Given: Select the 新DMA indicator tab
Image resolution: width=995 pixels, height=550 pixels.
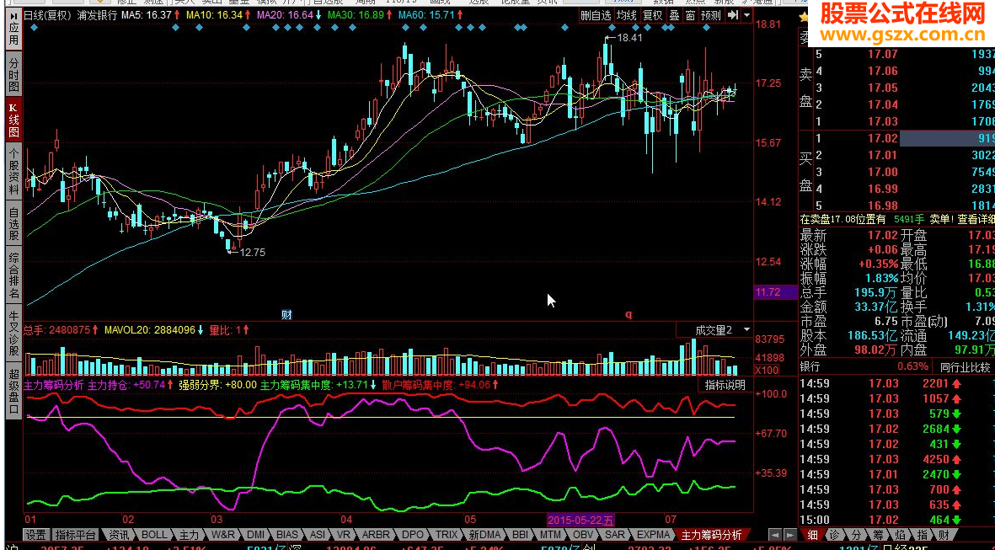Looking at the screenshot, I should pyautogui.click(x=485, y=535).
